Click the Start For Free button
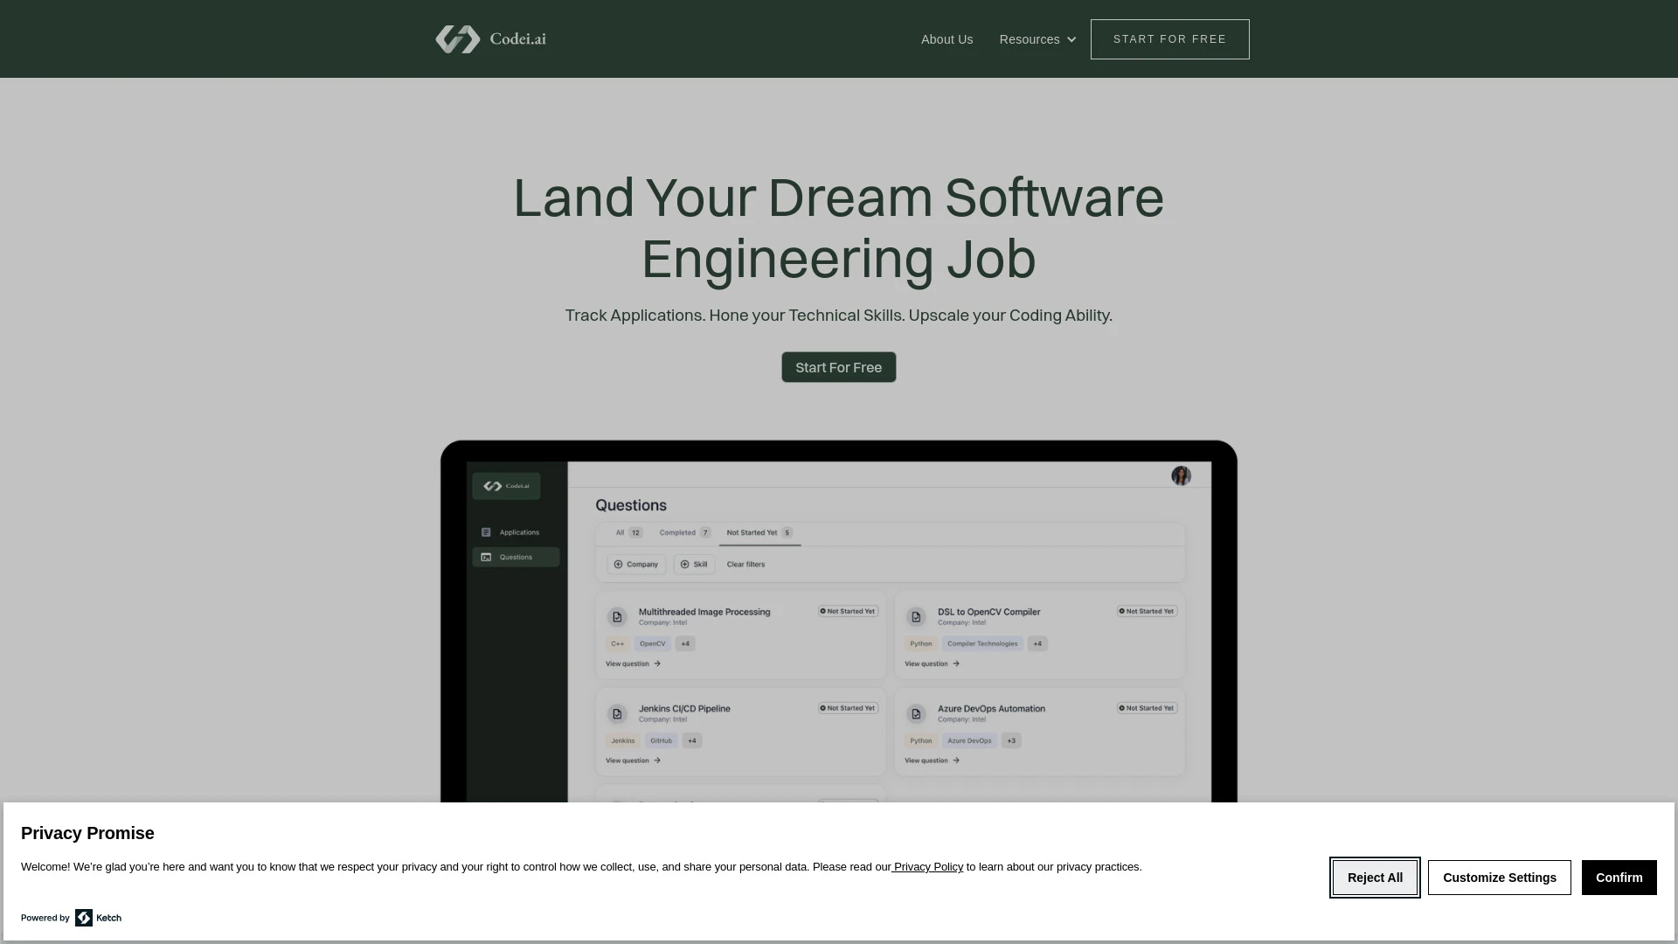 [838, 366]
